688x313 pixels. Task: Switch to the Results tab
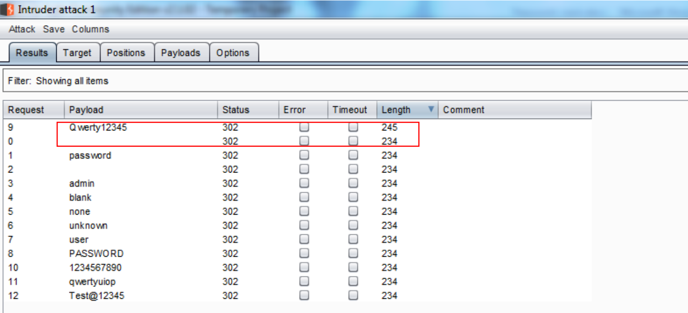(x=32, y=53)
